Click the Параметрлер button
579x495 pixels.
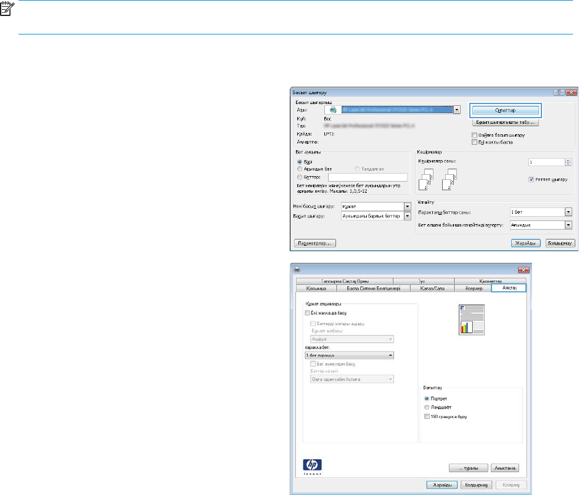(x=315, y=243)
